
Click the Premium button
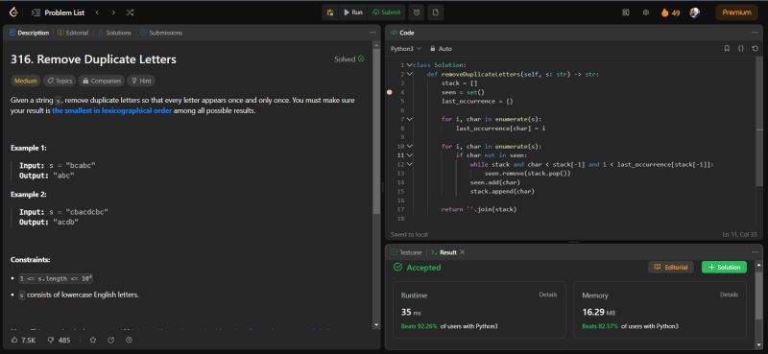(736, 12)
